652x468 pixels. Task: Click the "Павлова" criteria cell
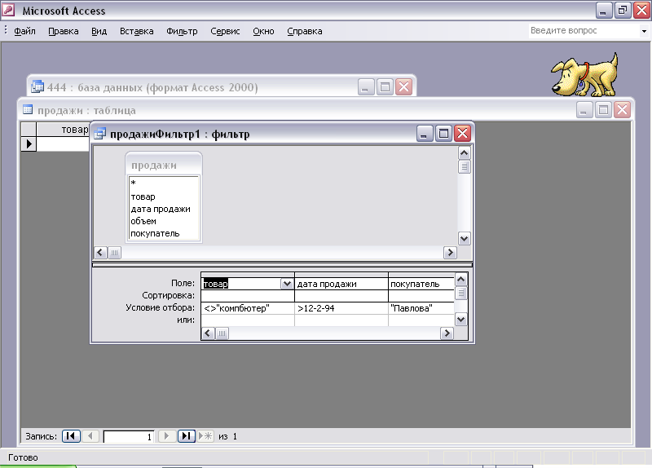click(x=421, y=308)
